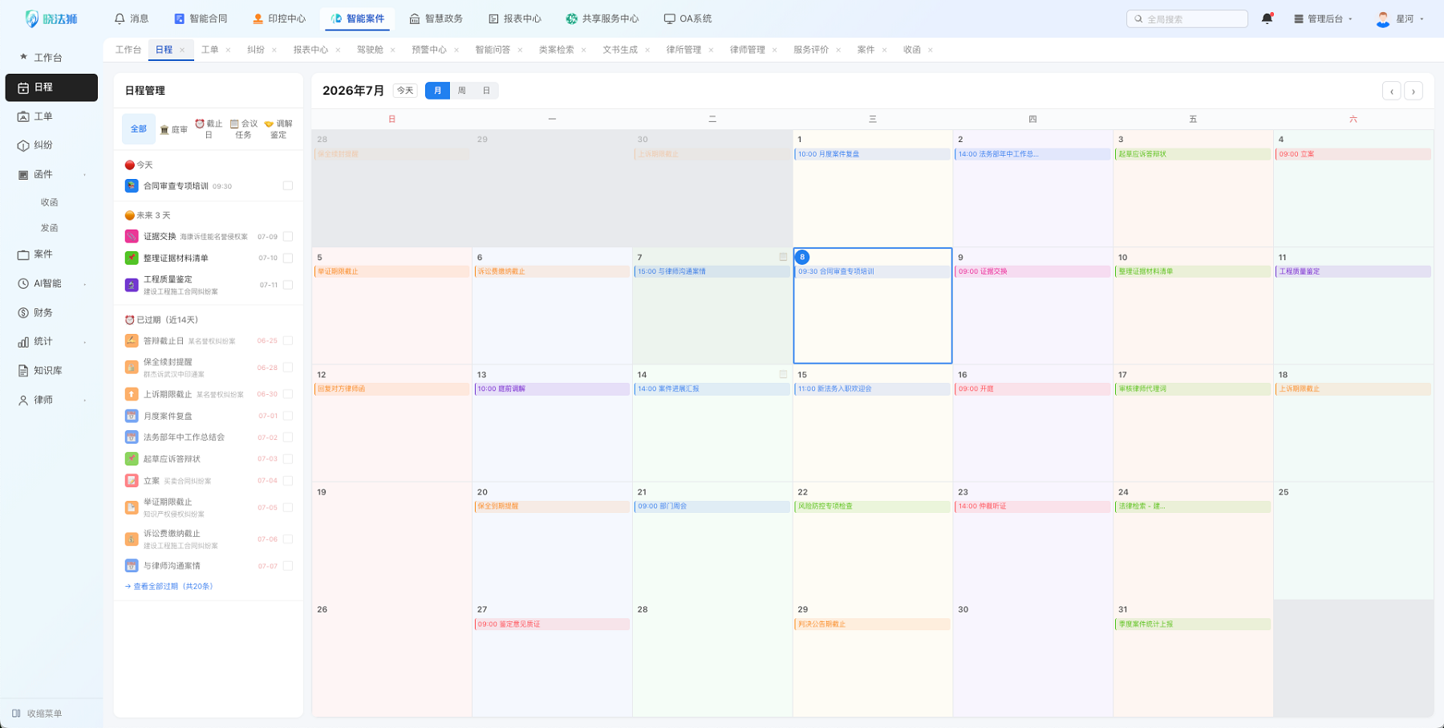
Task: Open the 10:00 庭前调解 calendar event
Action: click(x=552, y=388)
